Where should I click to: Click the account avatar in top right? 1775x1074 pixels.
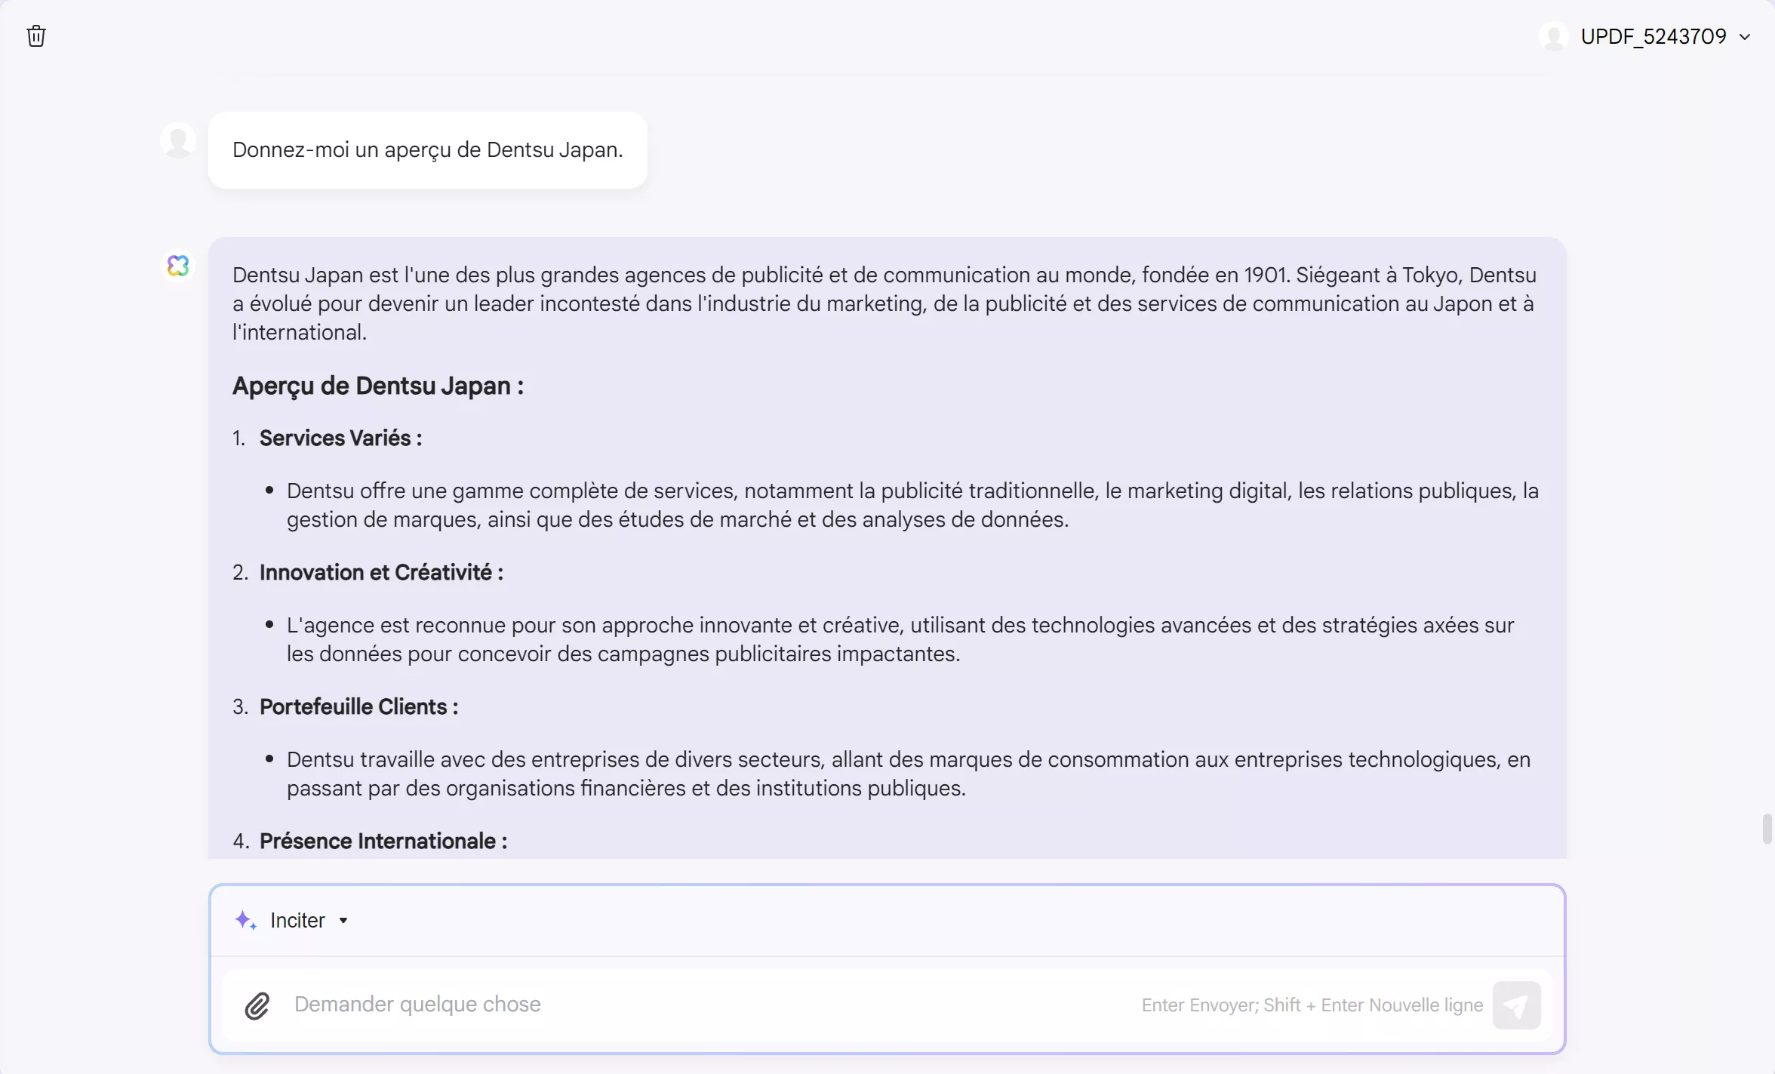coord(1554,36)
